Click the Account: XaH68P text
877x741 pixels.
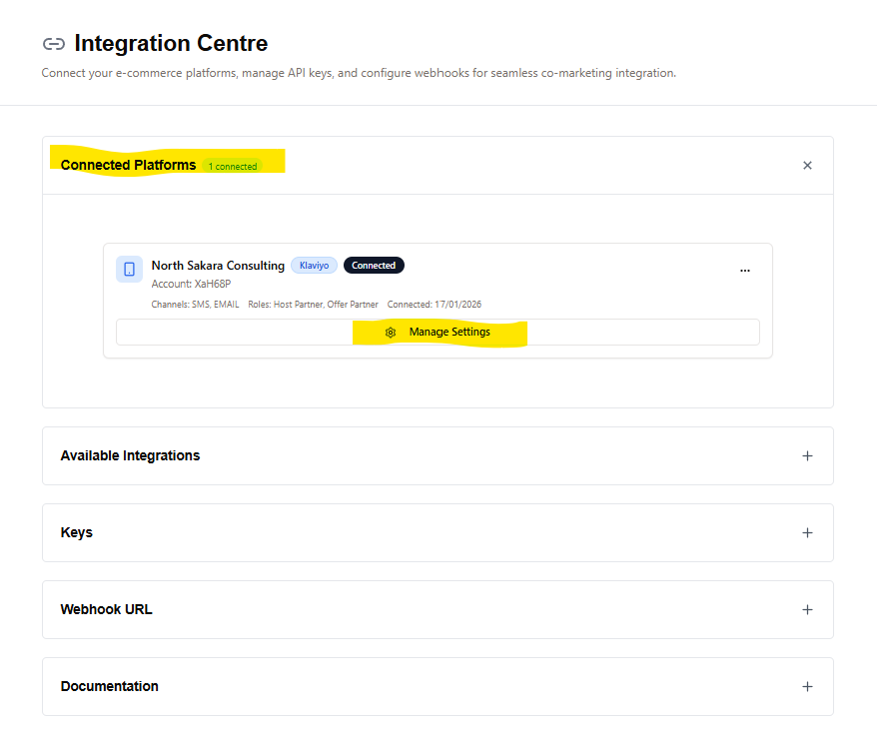(x=191, y=284)
